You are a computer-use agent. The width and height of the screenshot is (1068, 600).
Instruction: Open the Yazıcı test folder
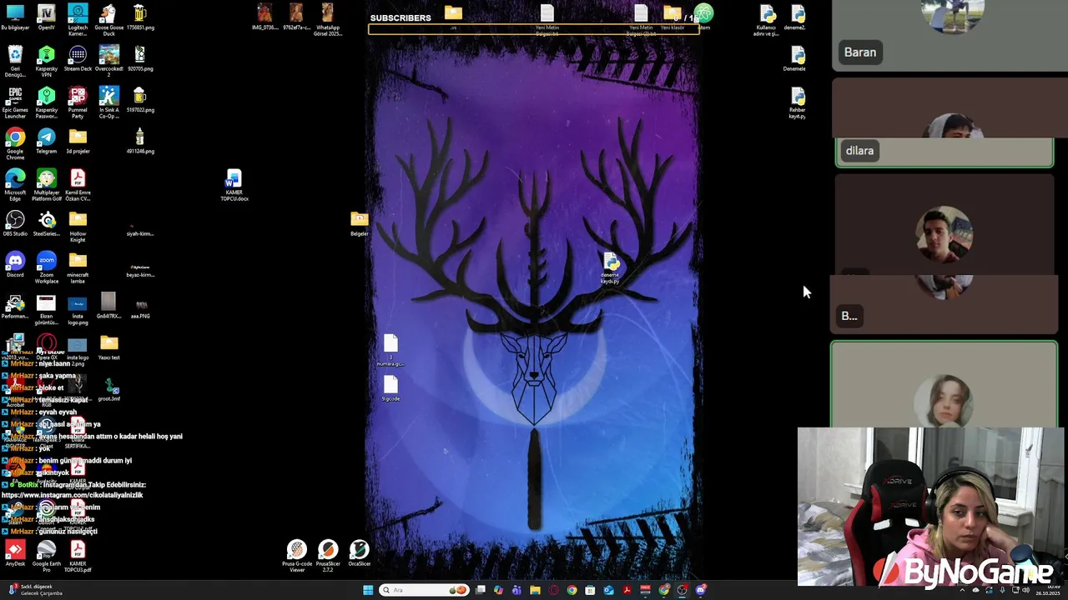[x=109, y=347]
